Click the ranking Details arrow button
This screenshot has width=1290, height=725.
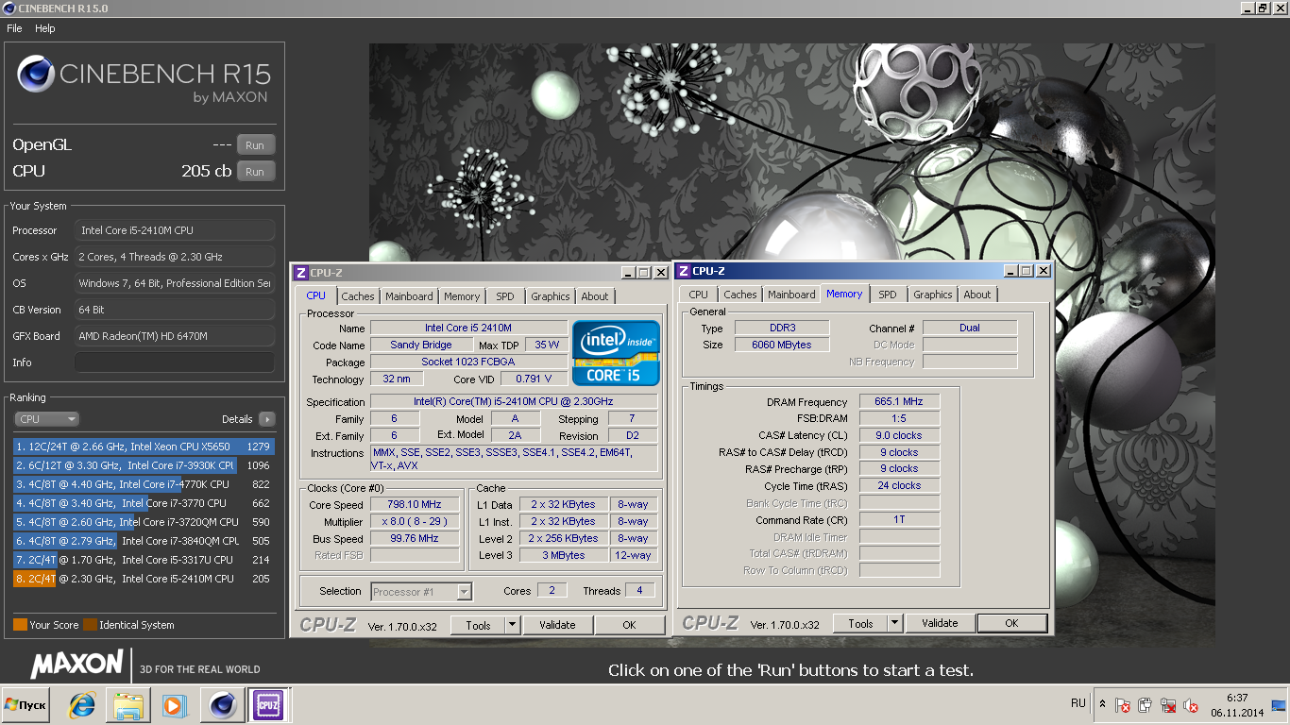pyautogui.click(x=266, y=419)
